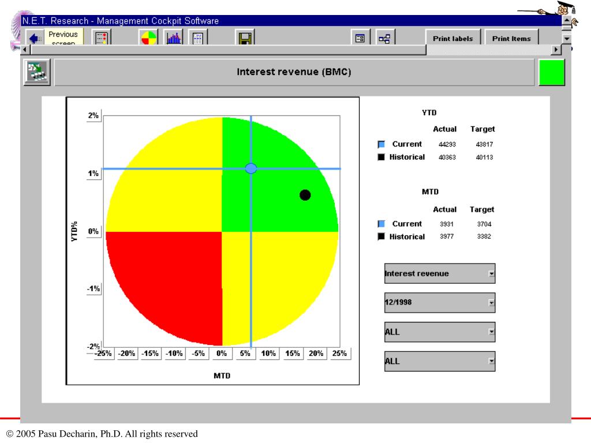
Task: Click the toolbar scrollbar left arrow
Action: point(25,50)
